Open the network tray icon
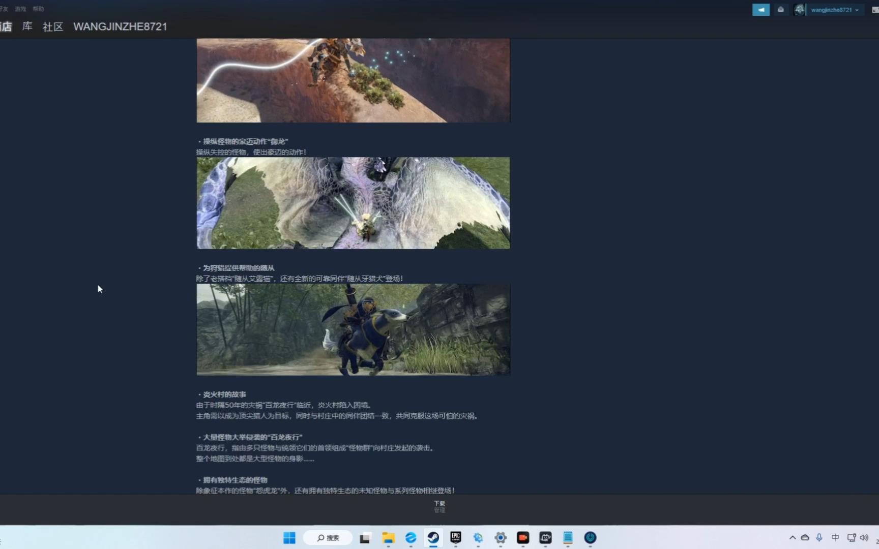The width and height of the screenshot is (879, 549). [851, 538]
